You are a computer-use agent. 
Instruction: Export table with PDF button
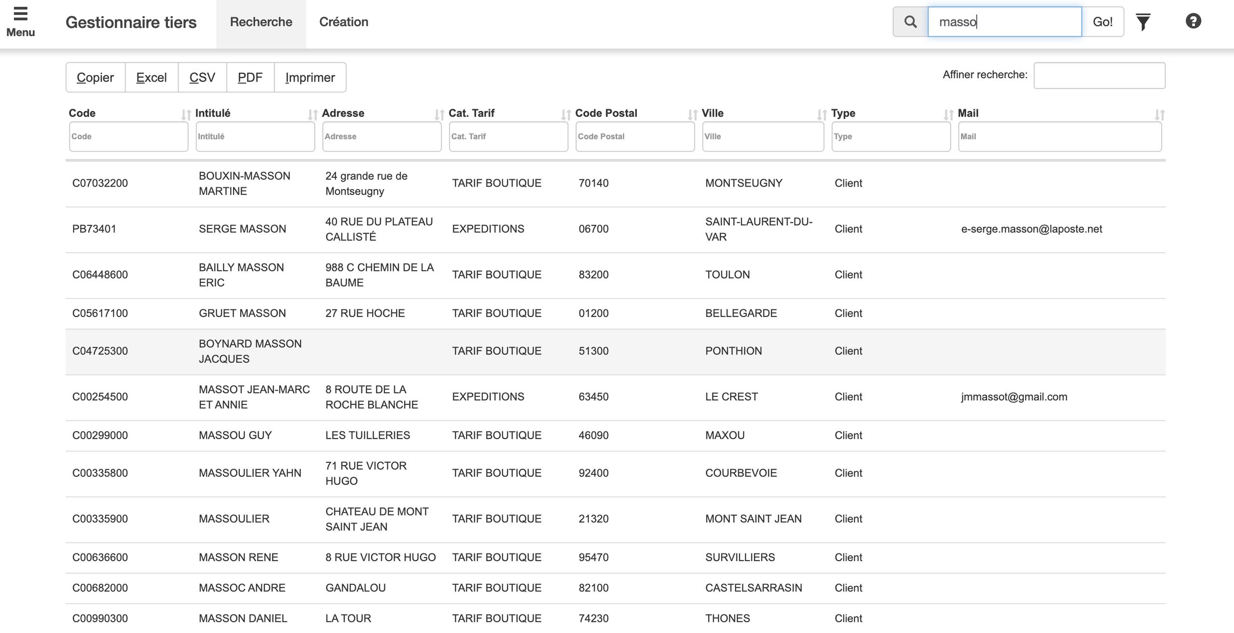tap(250, 77)
